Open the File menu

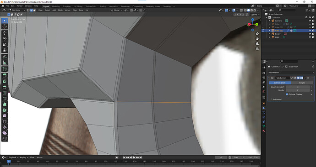[7, 6]
